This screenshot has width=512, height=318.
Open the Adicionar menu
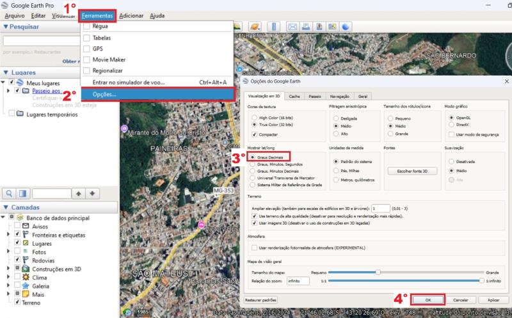(x=131, y=15)
